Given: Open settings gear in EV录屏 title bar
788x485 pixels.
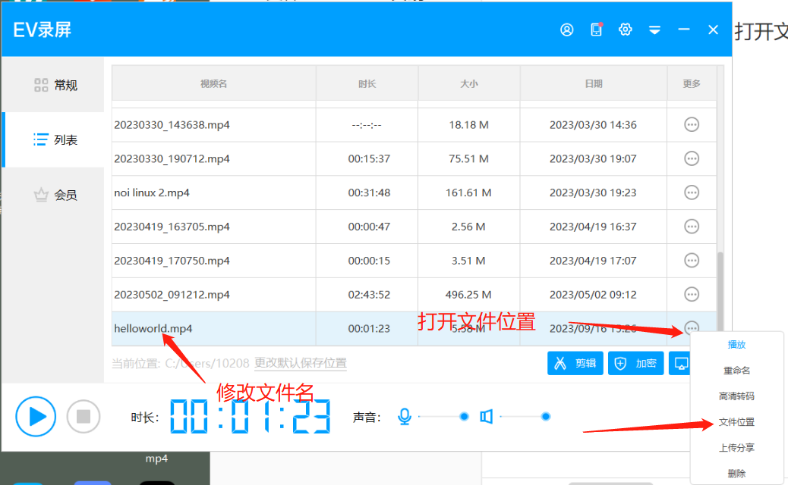Looking at the screenshot, I should pos(626,30).
